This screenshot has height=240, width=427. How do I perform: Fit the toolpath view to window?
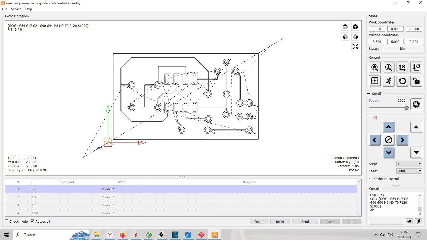(x=355, y=46)
